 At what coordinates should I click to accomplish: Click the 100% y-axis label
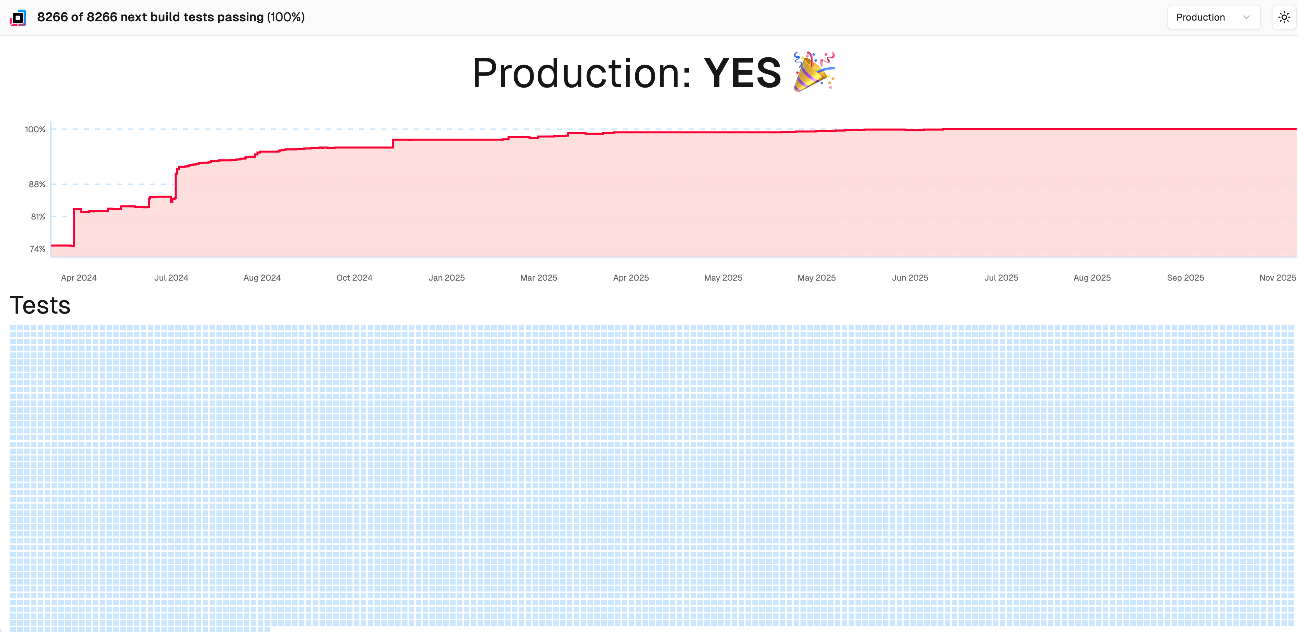tap(35, 129)
